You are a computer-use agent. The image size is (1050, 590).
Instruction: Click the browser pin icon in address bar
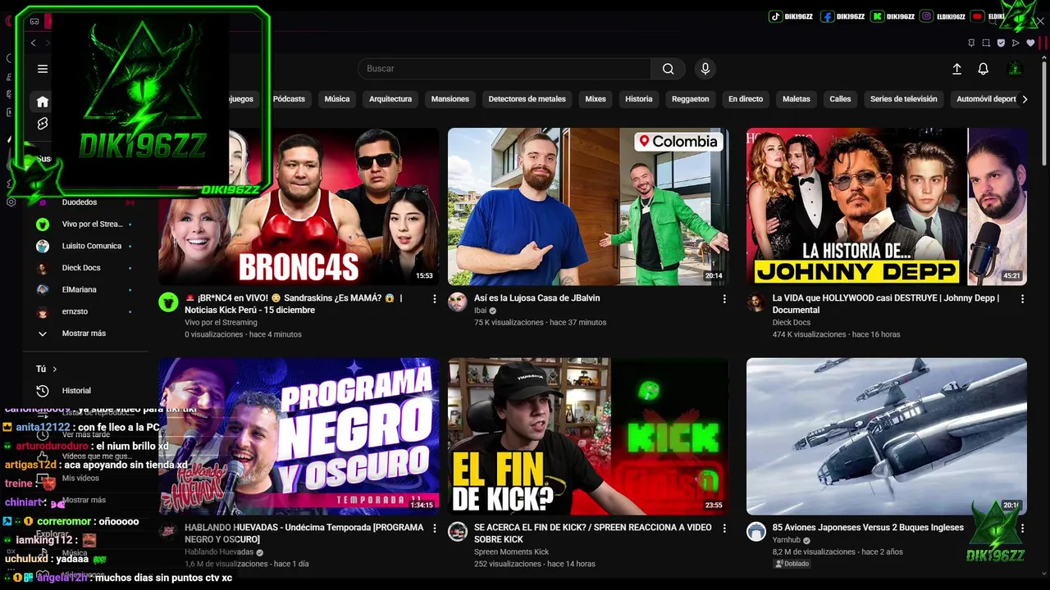(971, 43)
